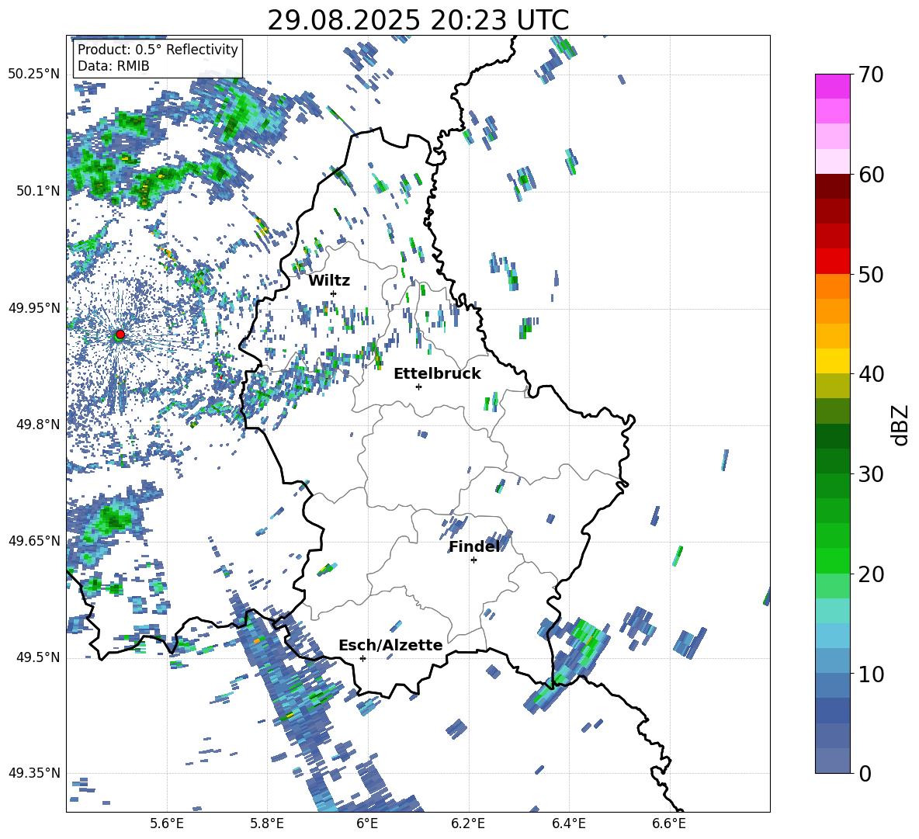Click the title 29.08.2025 20:23 UTC

click(418, 20)
